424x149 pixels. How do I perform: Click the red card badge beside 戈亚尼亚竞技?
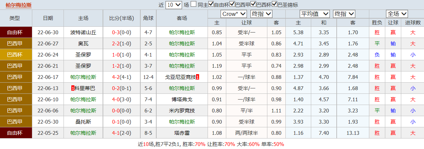[x=198, y=77]
